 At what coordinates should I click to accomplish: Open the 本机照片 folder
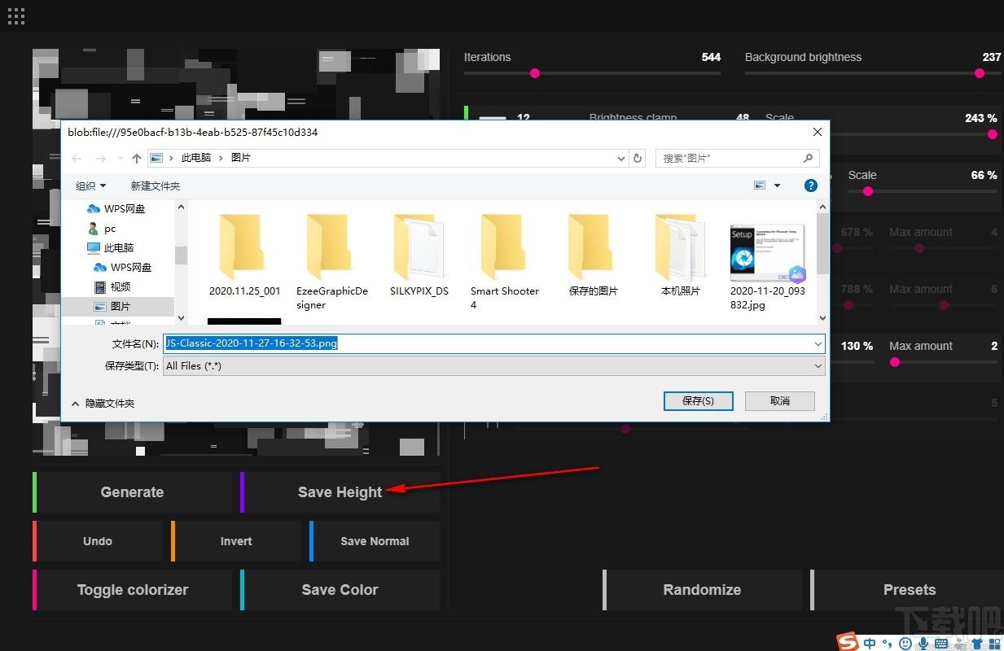(x=681, y=256)
